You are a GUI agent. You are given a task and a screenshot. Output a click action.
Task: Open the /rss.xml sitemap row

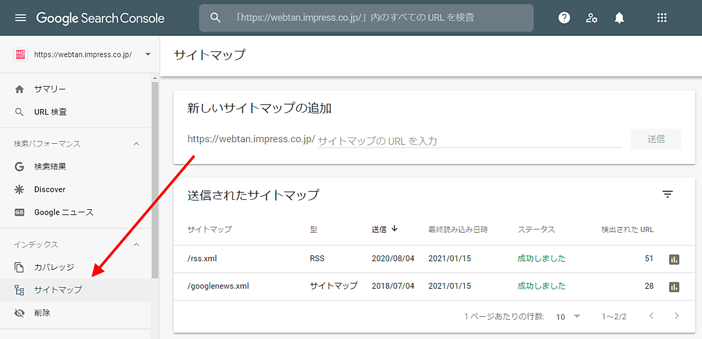click(x=202, y=258)
